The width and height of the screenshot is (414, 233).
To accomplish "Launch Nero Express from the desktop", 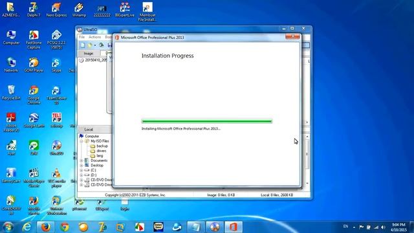I will click(x=56, y=10).
